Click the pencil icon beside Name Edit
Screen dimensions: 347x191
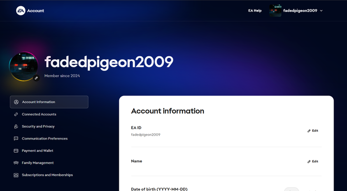coord(309,161)
